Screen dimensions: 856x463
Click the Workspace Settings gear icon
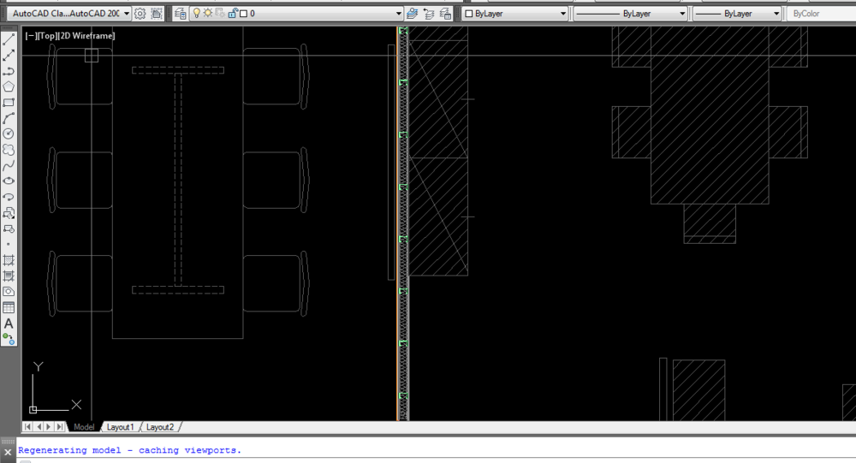pos(140,14)
